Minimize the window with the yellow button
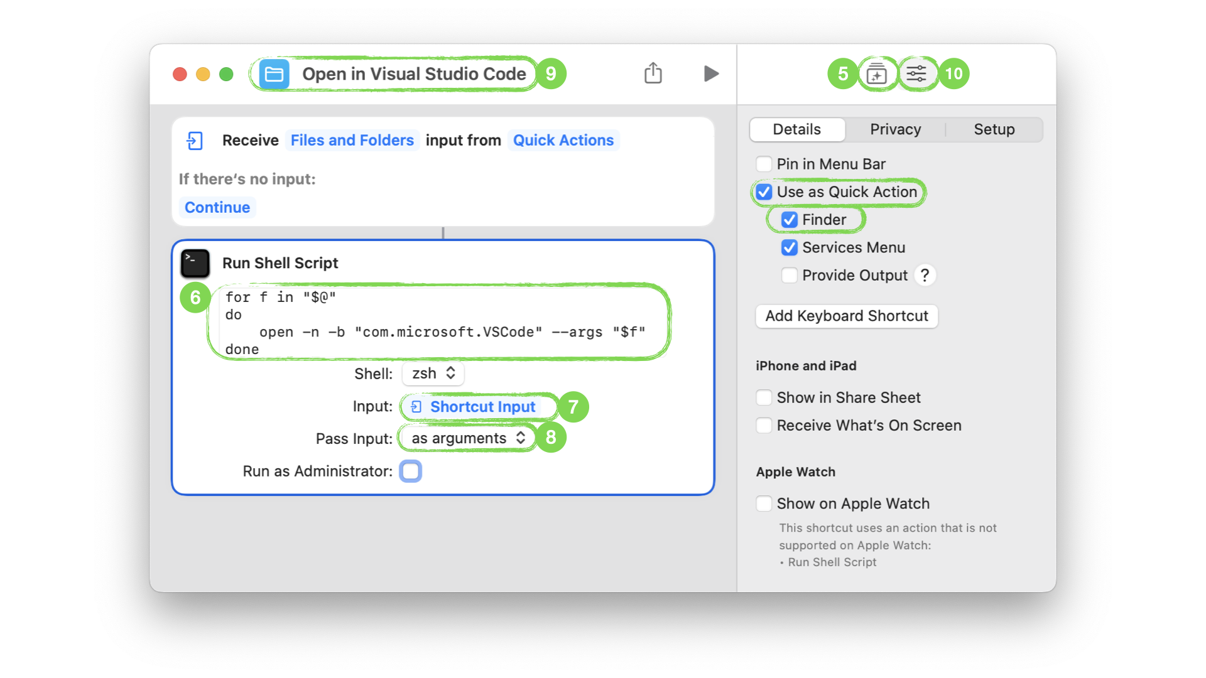Image resolution: width=1206 pixels, height=678 pixels. (x=203, y=74)
